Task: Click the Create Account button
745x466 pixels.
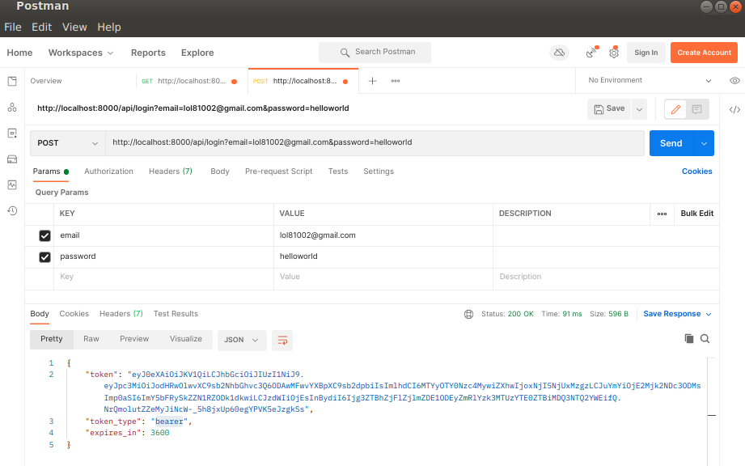Action: (x=704, y=52)
